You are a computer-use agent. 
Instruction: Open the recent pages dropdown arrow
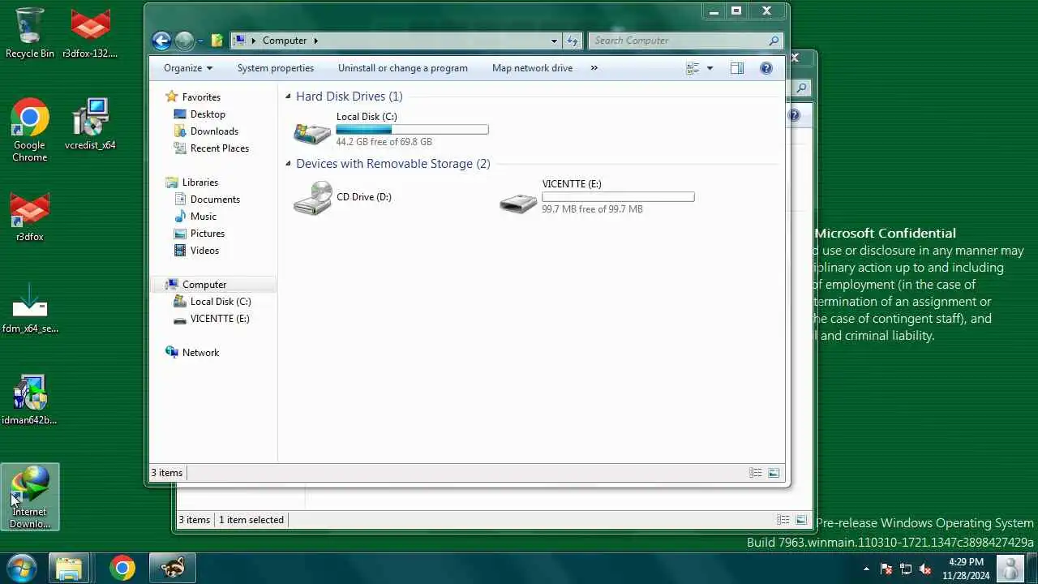click(x=200, y=41)
